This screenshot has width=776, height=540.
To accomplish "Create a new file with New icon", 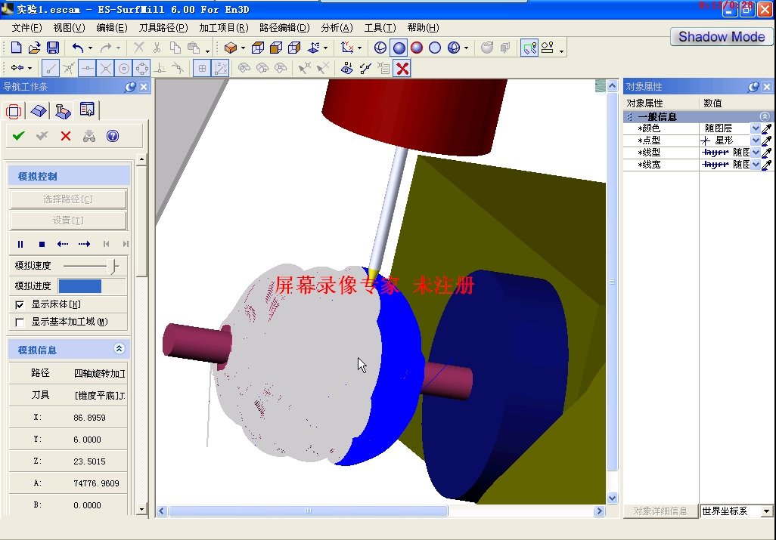I will pos(17,48).
